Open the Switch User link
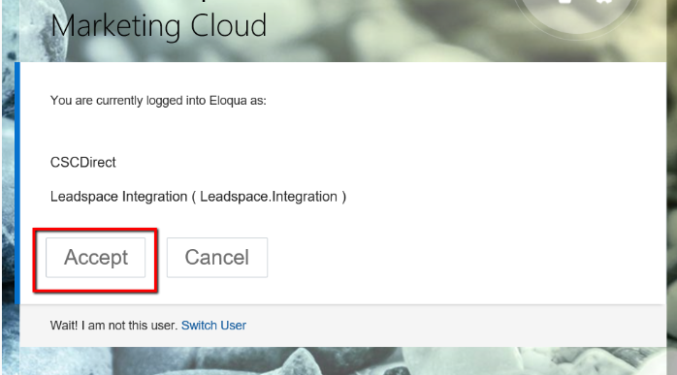Image resolution: width=677 pixels, height=375 pixels. click(213, 326)
